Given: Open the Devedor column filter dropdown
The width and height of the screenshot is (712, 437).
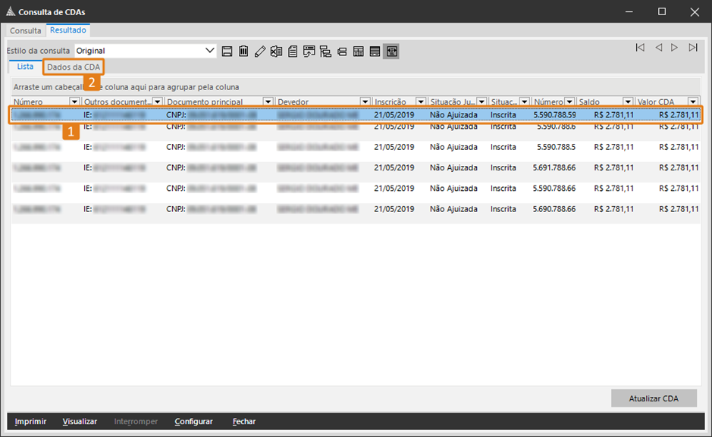Looking at the screenshot, I should tap(365, 102).
